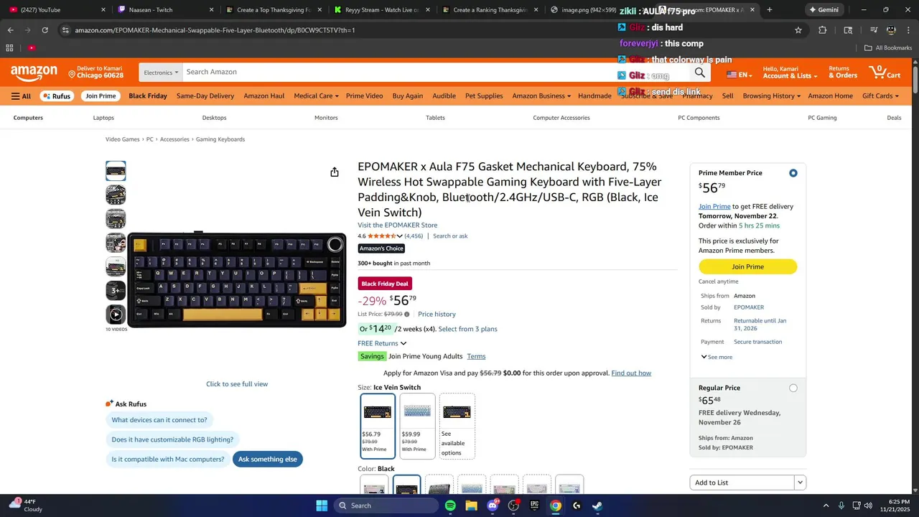This screenshot has height=517, width=919.
Task: Choose the See available options size tile
Action: tap(457, 426)
